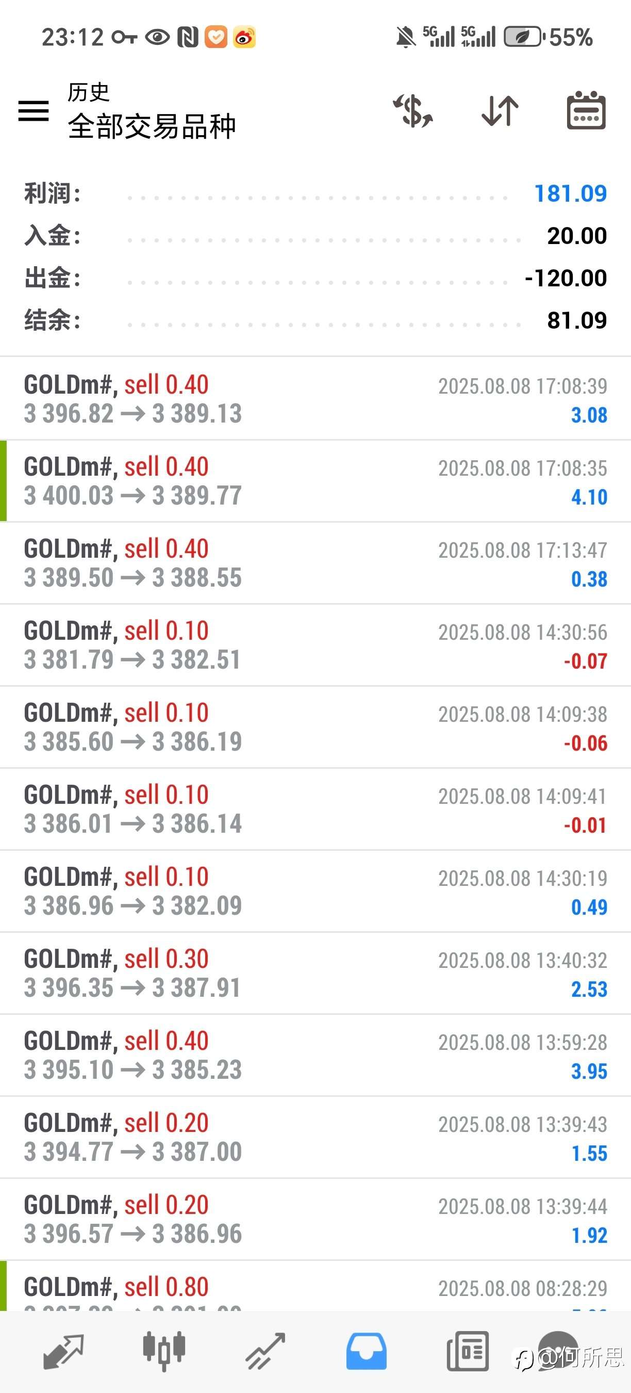Open the candlestick Chart tab

(x=164, y=1351)
